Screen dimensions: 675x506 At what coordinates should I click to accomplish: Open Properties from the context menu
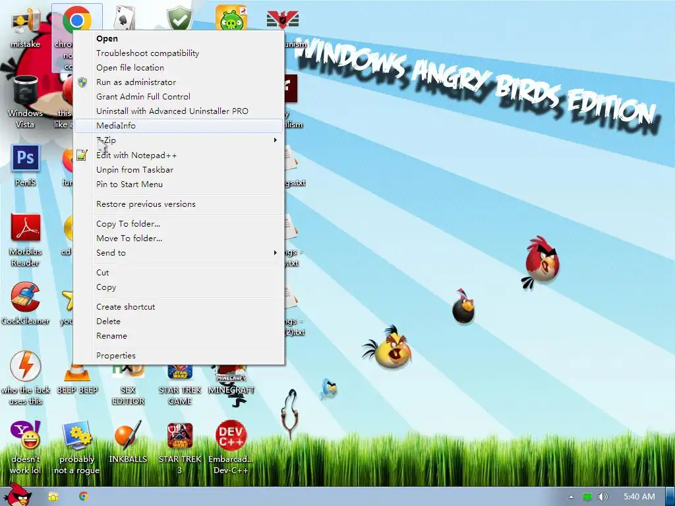pos(179,355)
